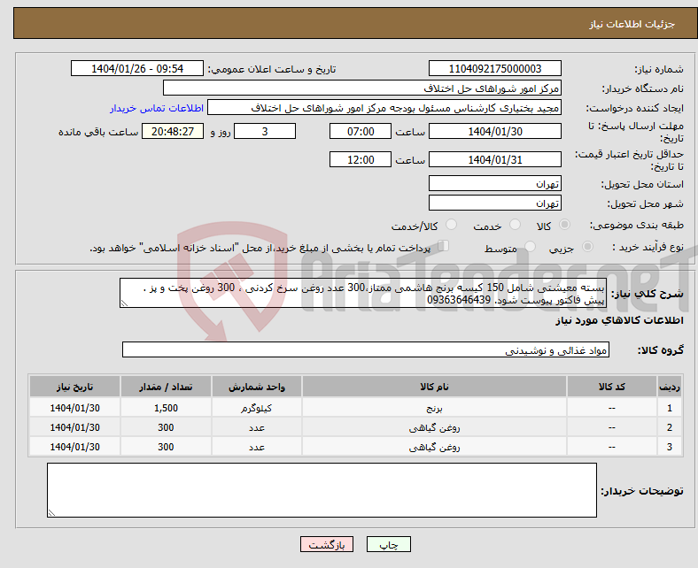Viewport: 698px width, 568px height.
Task: Click the date 1404/01/30 in row 2
Action: point(74,427)
